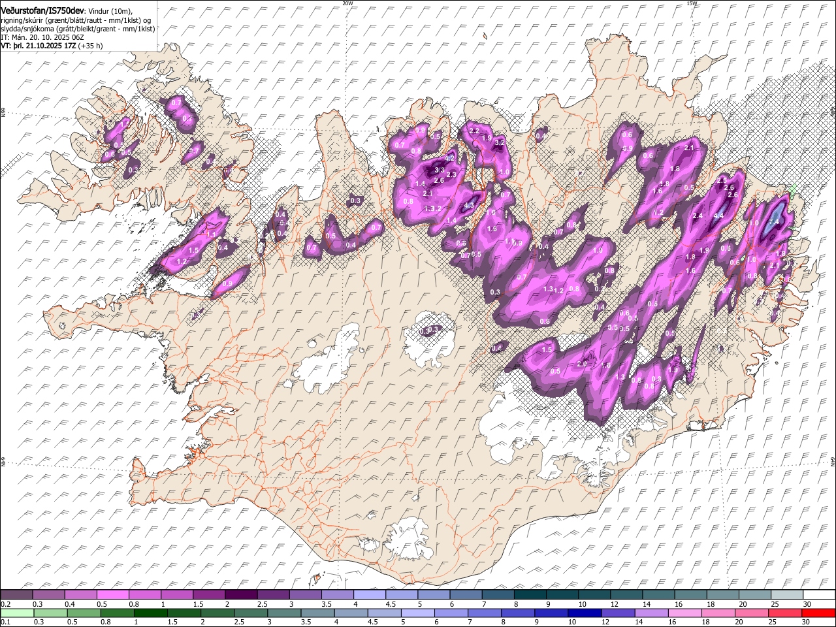Click upper legend row light periwinkle 4 swatch
This screenshot has width=836, height=627.
[x=370, y=595]
